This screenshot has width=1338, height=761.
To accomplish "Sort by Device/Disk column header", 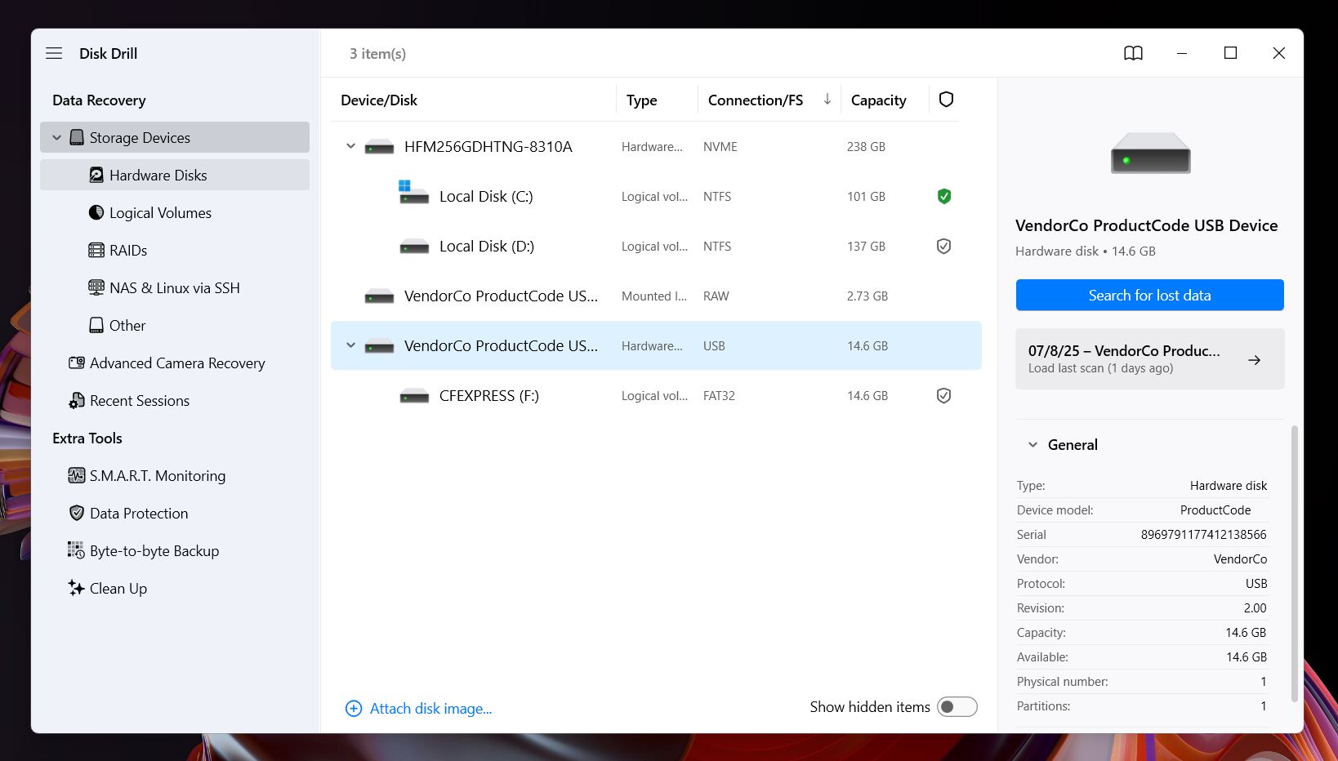I will [379, 100].
